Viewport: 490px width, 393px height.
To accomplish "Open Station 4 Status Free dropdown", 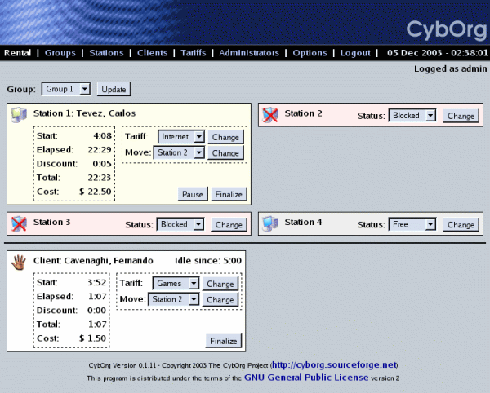I will (x=415, y=224).
